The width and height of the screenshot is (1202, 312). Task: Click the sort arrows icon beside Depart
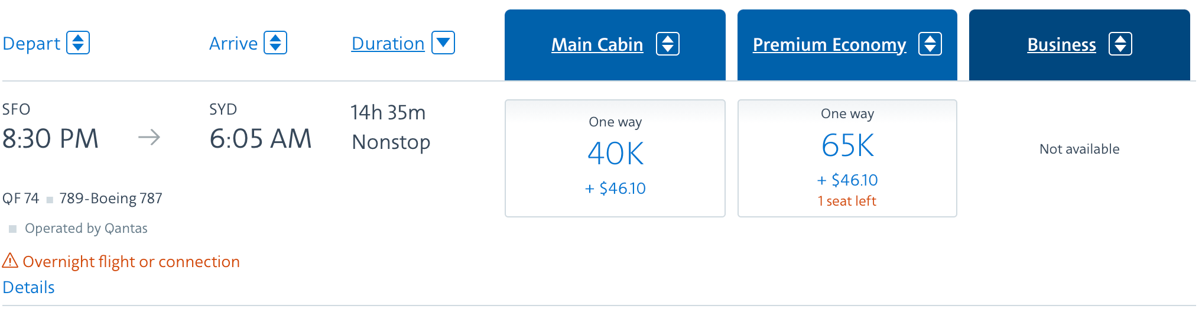tap(78, 43)
